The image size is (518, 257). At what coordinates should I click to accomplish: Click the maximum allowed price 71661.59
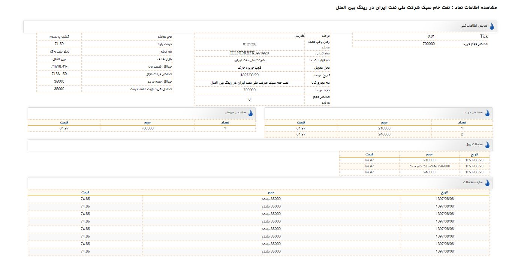59,74
